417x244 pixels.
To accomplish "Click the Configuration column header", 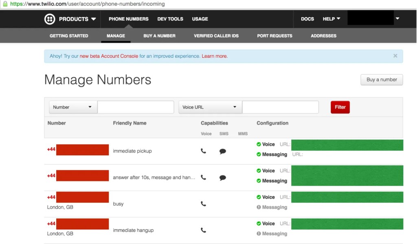I will coord(272,123).
